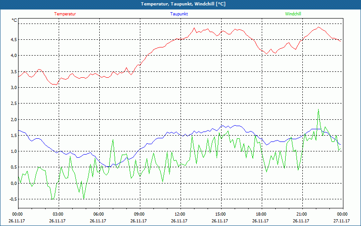
Task: Click the 03:00 time axis label
Action: click(x=59, y=214)
